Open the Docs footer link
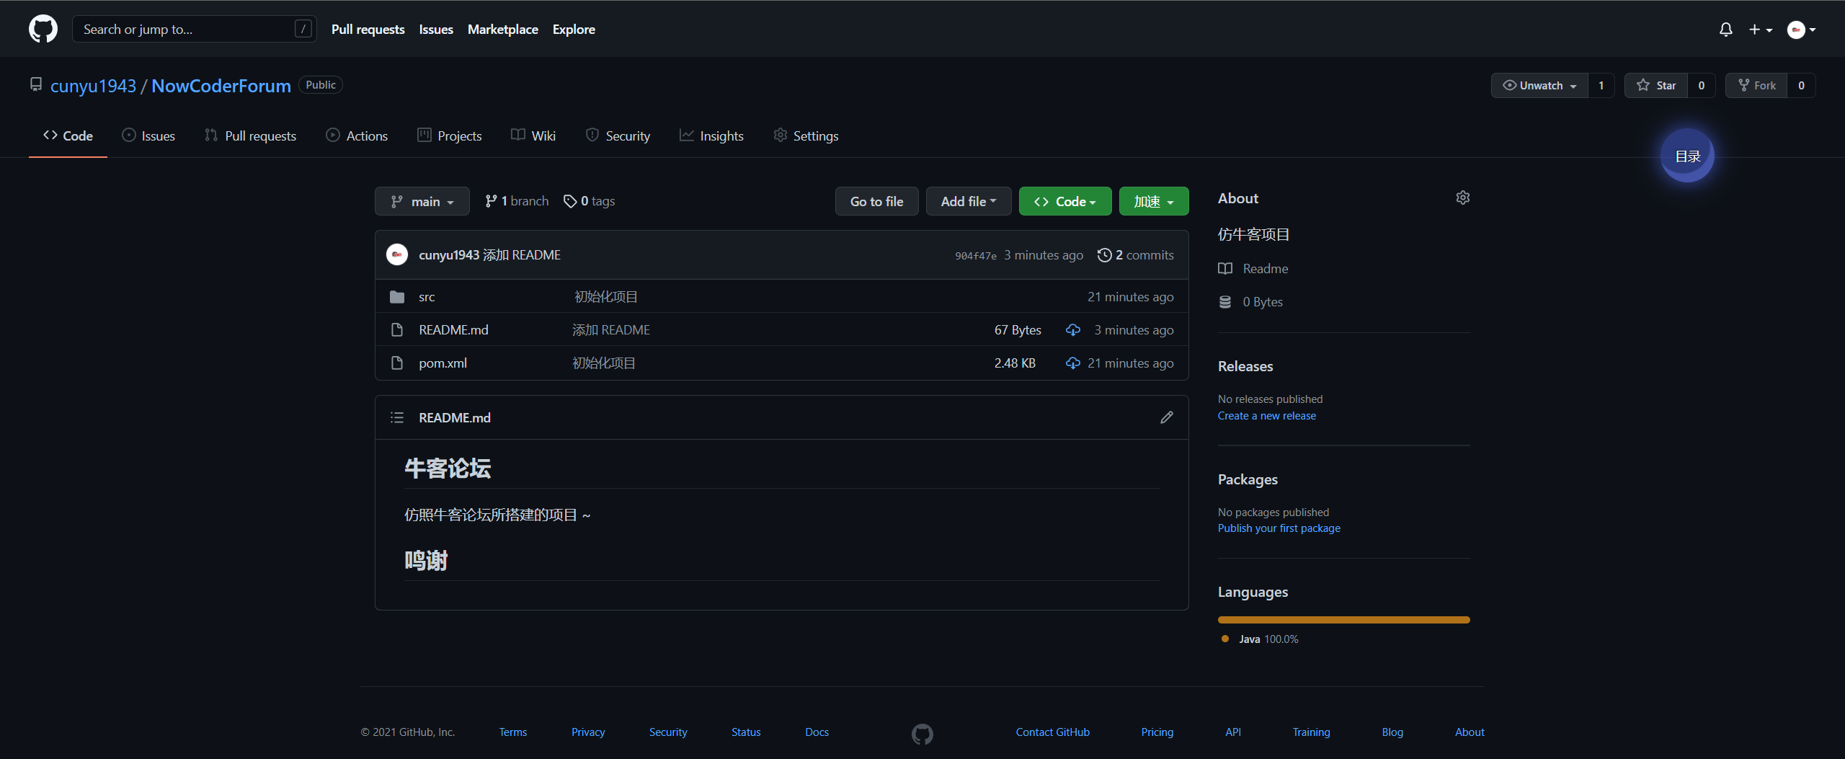Viewport: 1845px width, 759px height. point(817,732)
